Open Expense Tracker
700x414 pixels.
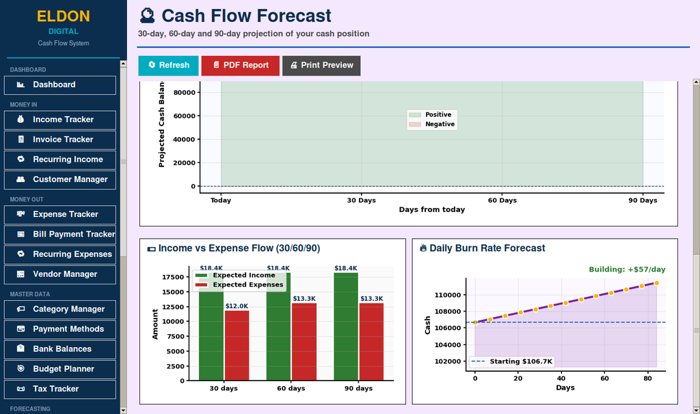(60, 215)
